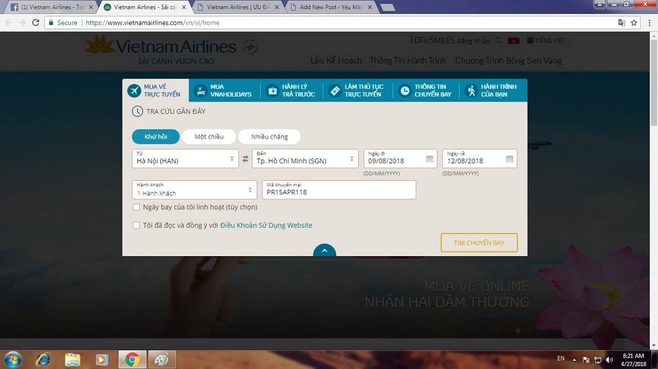Click the search magnifier icon in header
This screenshot has height=369, width=658.
click(x=498, y=41)
